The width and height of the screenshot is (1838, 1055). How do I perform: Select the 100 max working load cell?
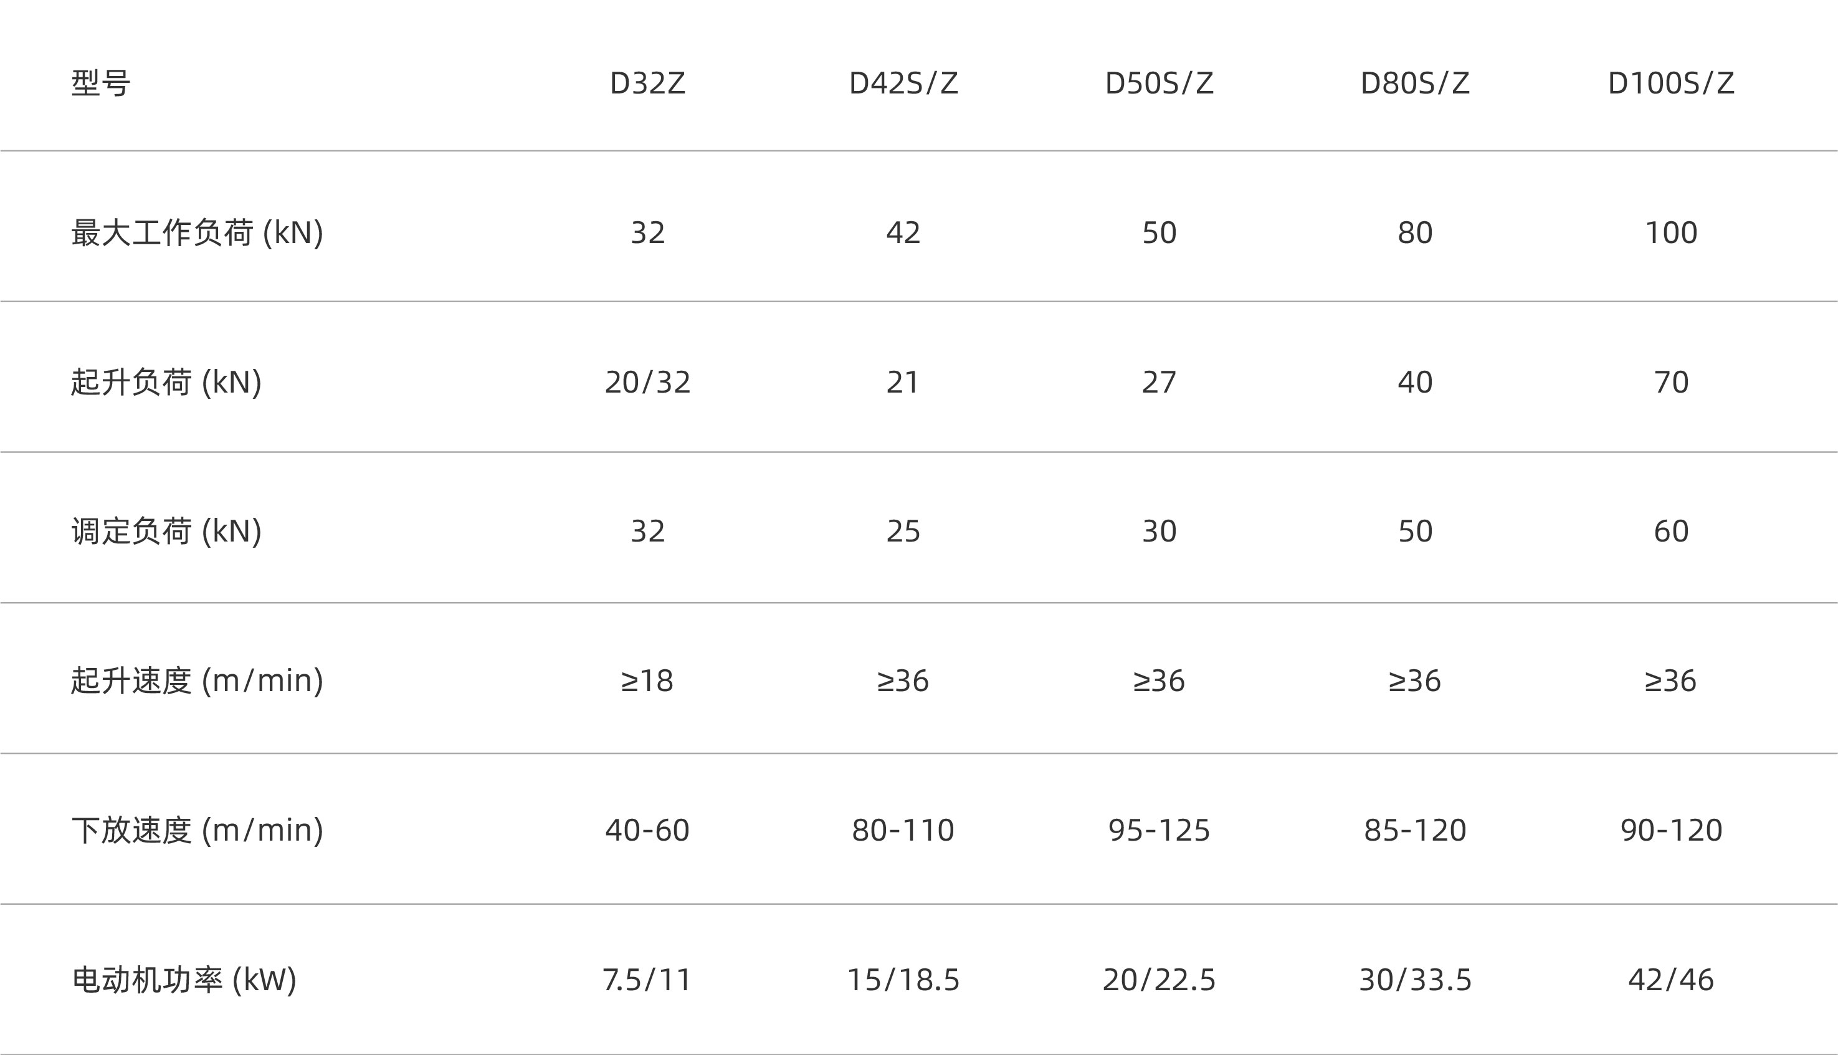pyautogui.click(x=1670, y=233)
